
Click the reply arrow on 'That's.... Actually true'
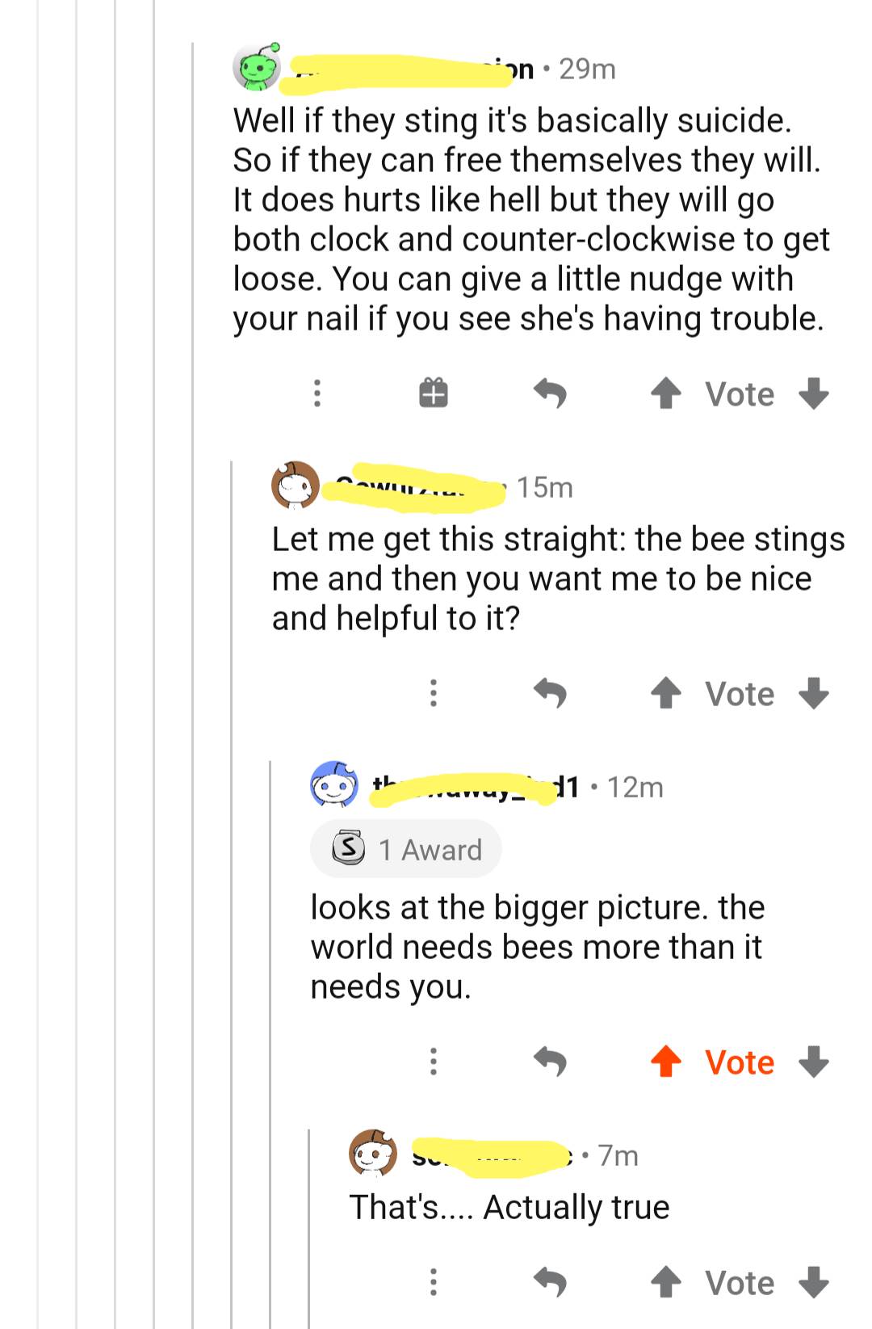point(552,1282)
